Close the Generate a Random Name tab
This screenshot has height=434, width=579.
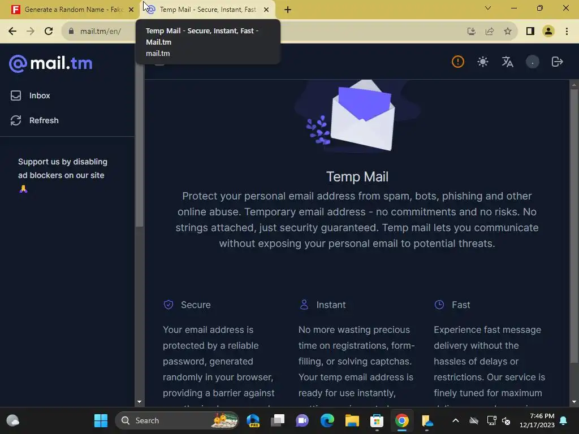point(131,10)
